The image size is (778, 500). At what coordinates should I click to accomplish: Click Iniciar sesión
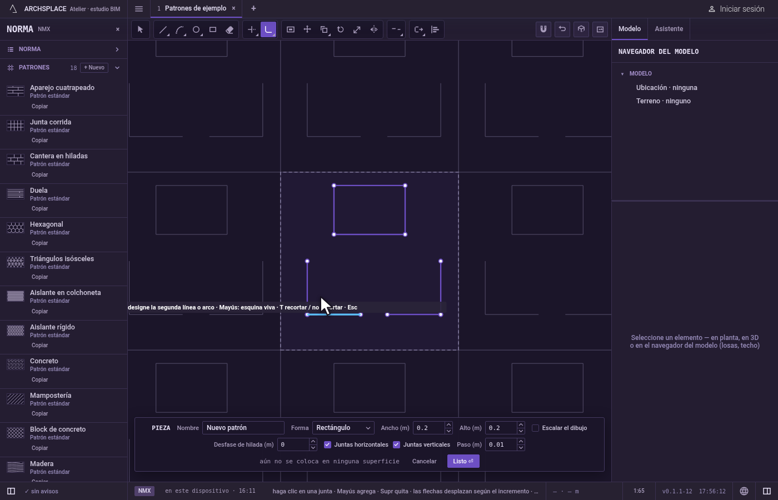click(736, 9)
